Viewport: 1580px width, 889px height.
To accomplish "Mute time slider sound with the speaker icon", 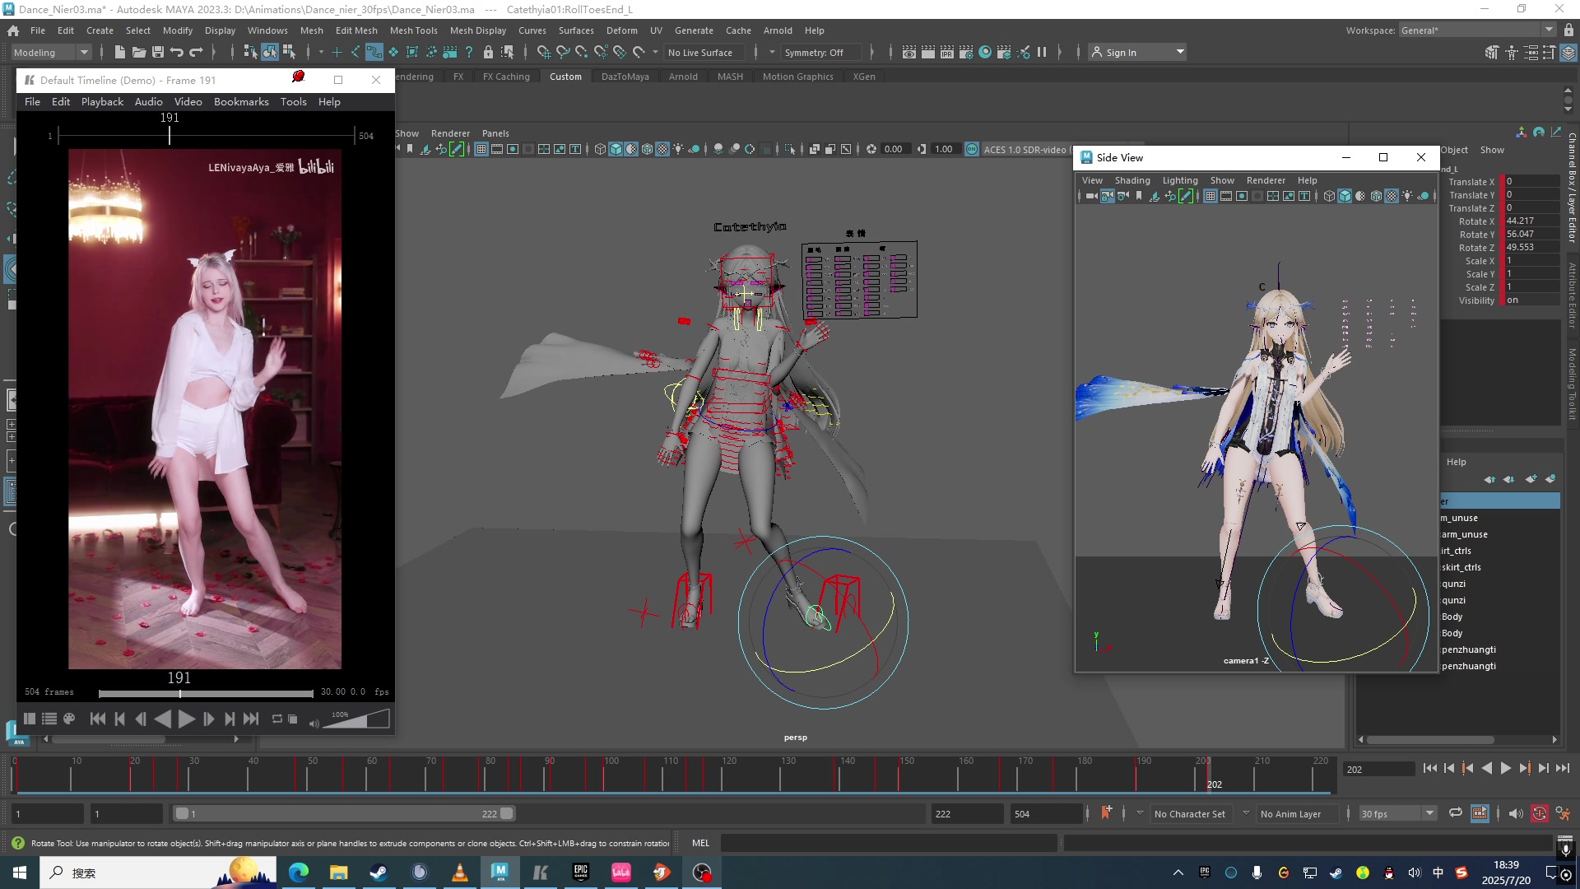I will 1515,813.
